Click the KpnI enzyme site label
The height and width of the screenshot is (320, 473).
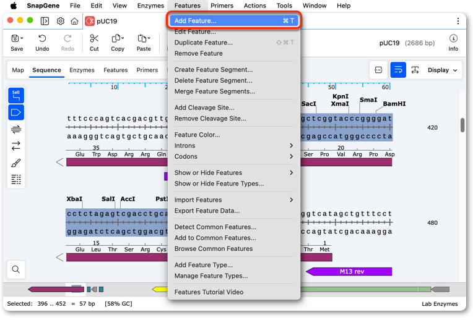(341, 96)
